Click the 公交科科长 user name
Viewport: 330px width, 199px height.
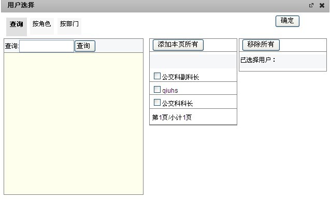177,104
